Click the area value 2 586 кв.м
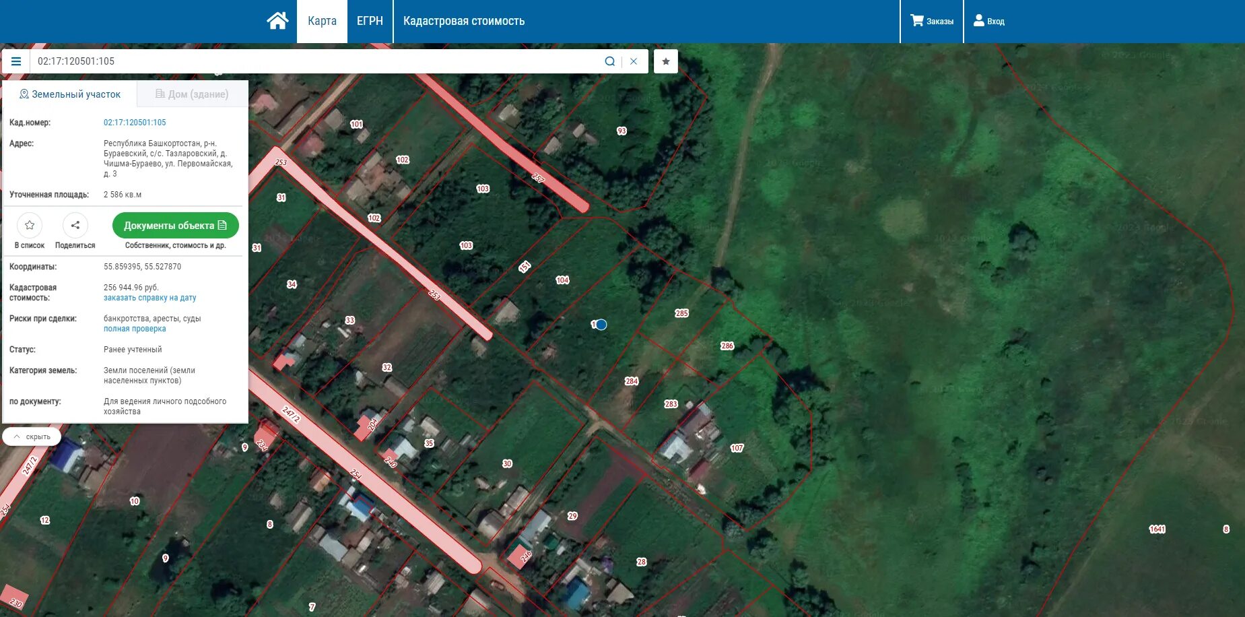This screenshot has width=1245, height=617. pyautogui.click(x=123, y=195)
